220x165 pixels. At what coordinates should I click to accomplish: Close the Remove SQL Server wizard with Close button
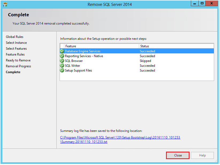[x=178, y=155]
